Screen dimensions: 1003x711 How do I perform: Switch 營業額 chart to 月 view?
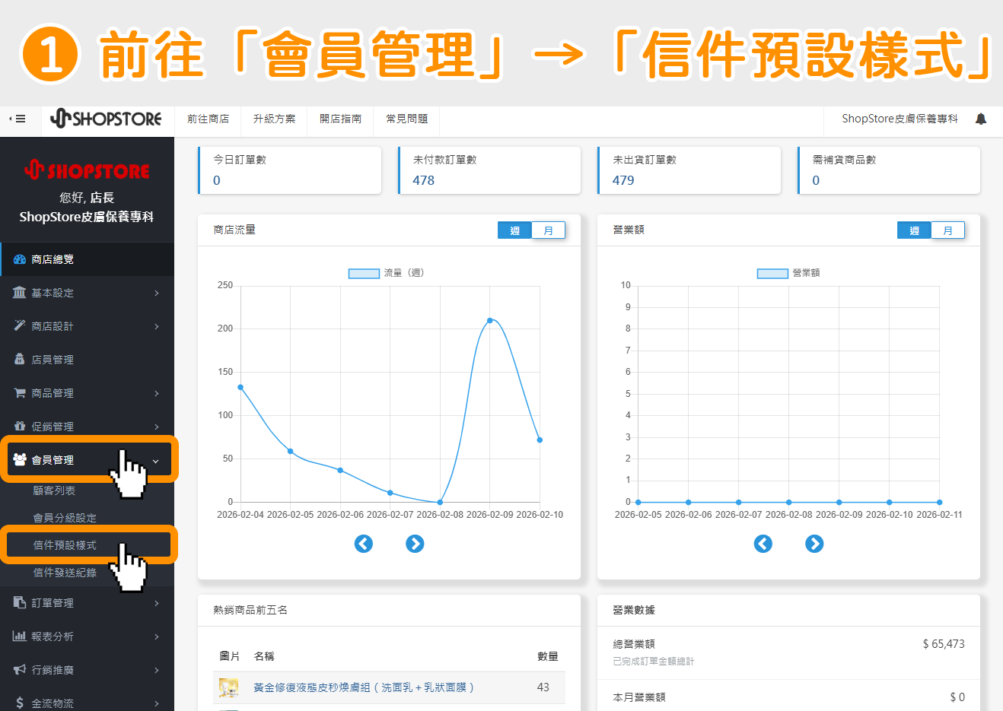(948, 230)
